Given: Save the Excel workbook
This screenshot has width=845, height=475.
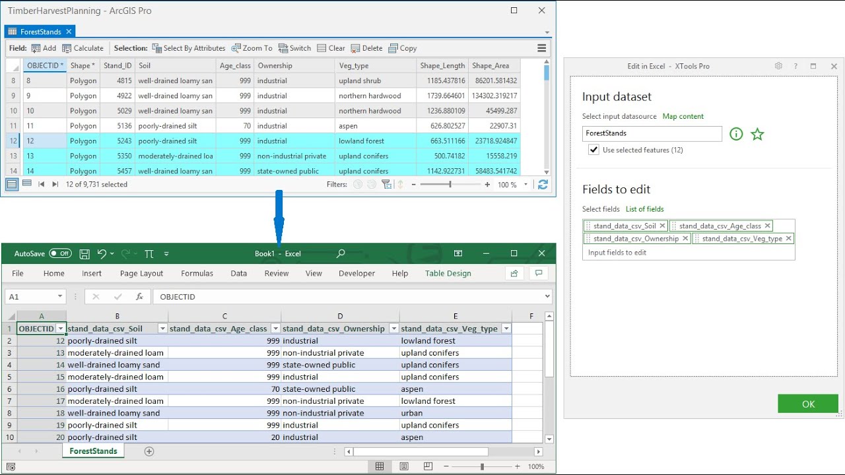Looking at the screenshot, I should coord(84,253).
